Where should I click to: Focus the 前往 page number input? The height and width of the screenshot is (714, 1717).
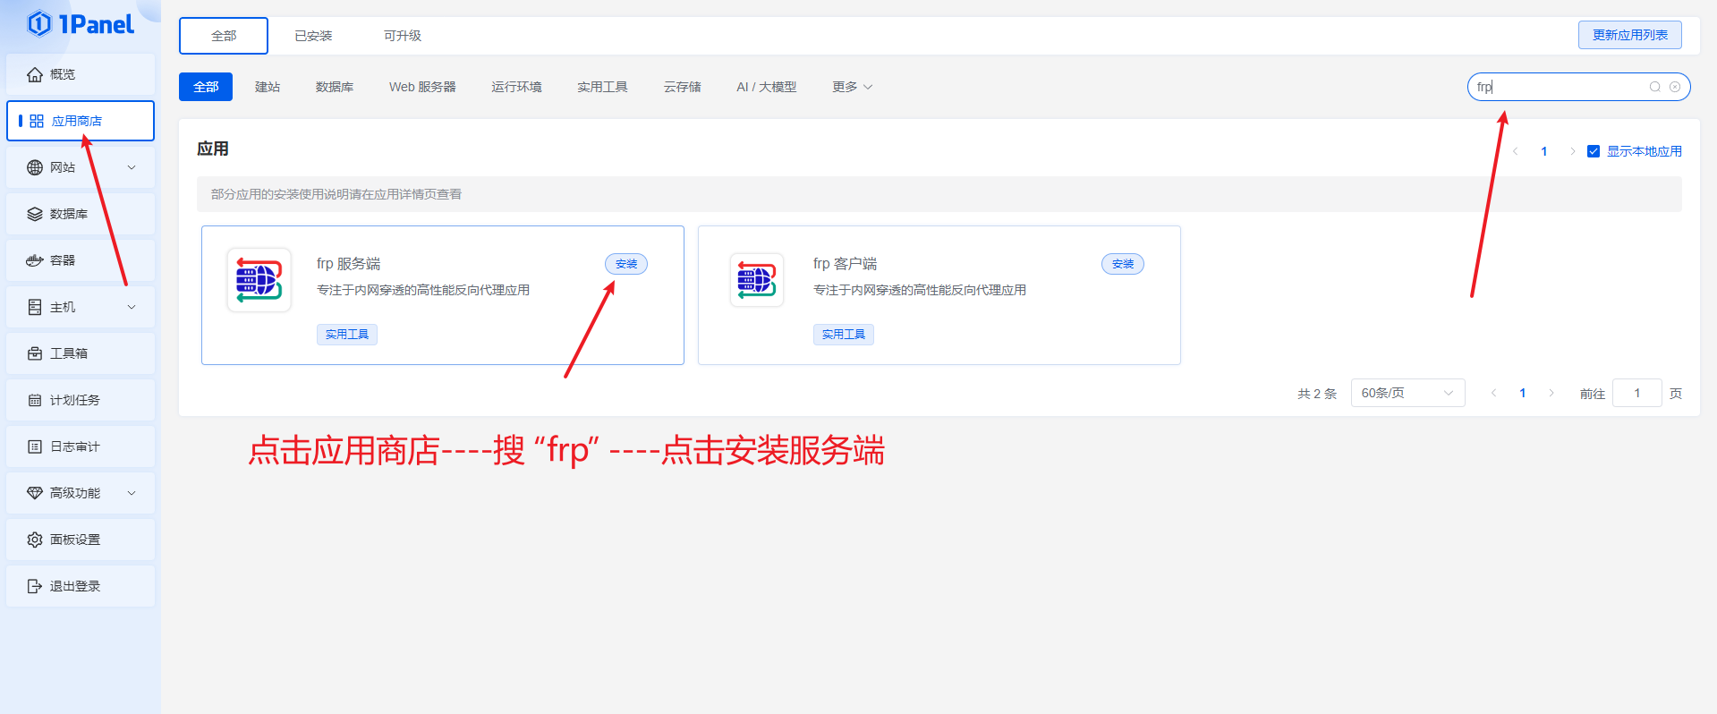tap(1637, 393)
